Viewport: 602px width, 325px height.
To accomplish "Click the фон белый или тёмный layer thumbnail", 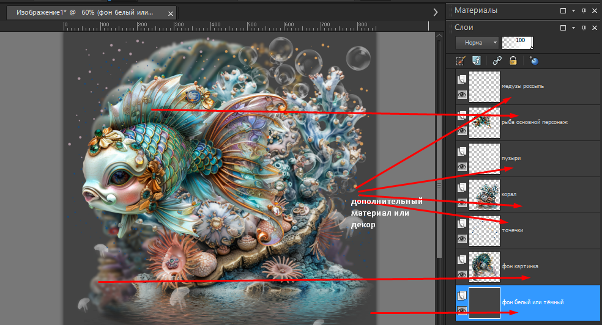I will pyautogui.click(x=485, y=302).
